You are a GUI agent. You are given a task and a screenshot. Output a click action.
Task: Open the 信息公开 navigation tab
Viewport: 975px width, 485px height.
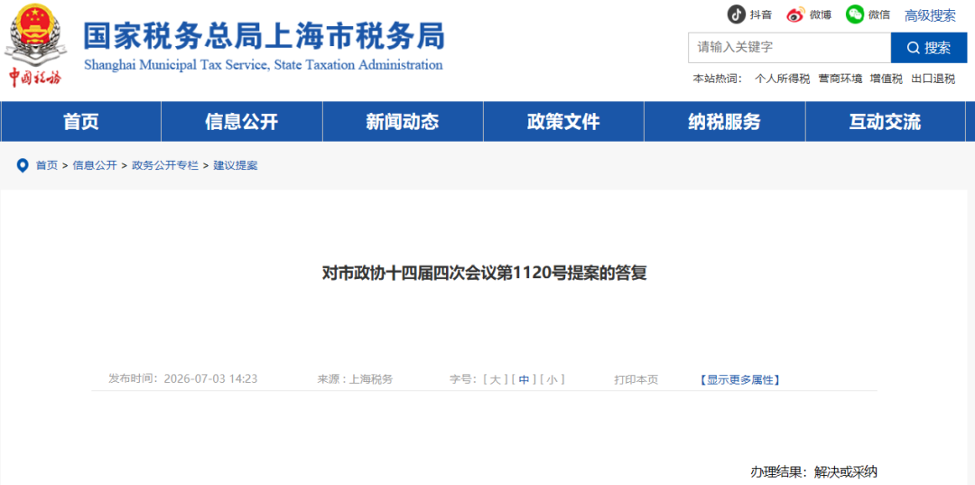click(242, 122)
